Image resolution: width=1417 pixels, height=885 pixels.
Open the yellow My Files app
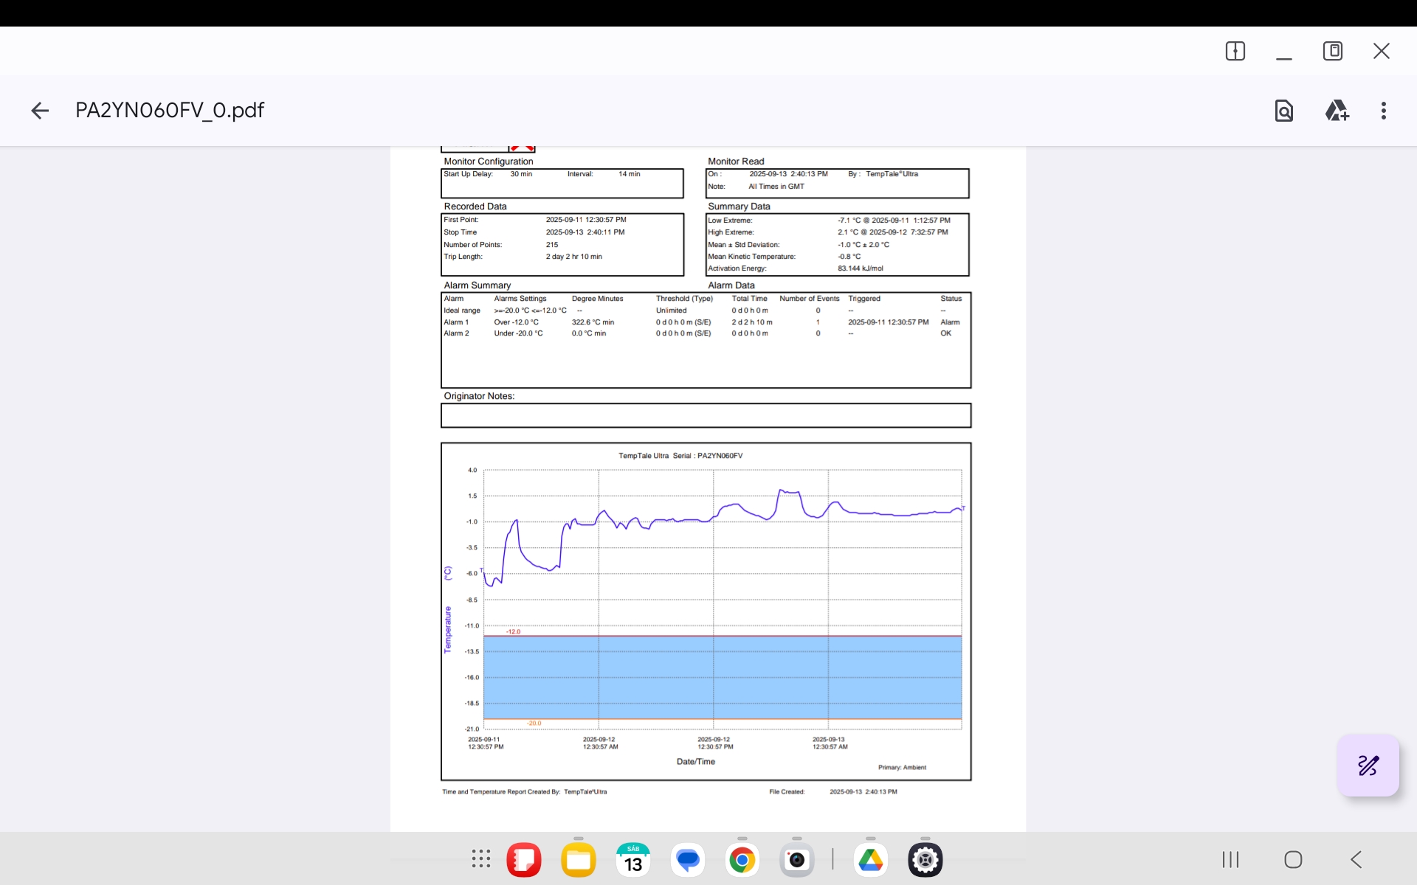(x=579, y=860)
